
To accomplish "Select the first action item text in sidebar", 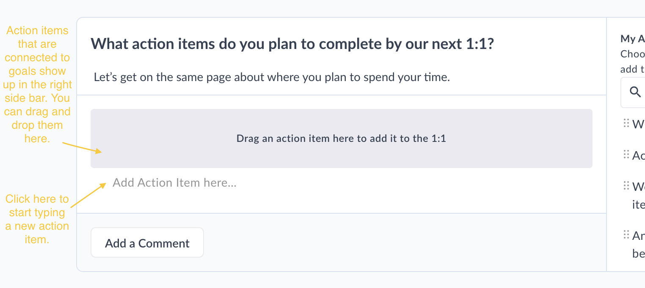I will (x=638, y=124).
